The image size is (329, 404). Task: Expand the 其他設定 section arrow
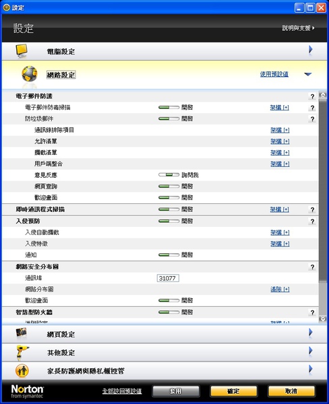[x=310, y=350]
